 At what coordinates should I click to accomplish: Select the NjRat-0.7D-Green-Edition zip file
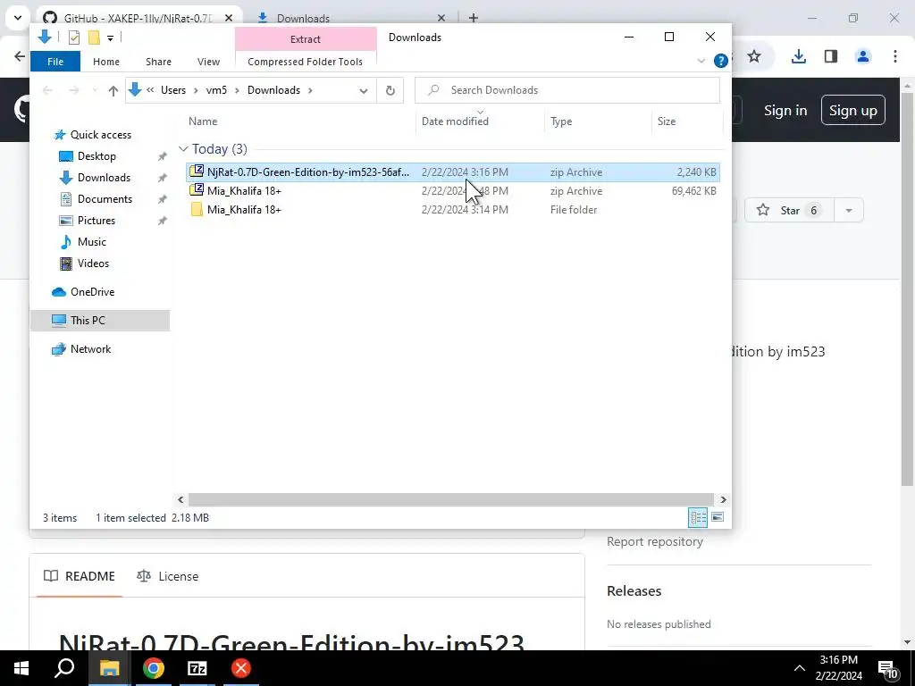click(452, 172)
